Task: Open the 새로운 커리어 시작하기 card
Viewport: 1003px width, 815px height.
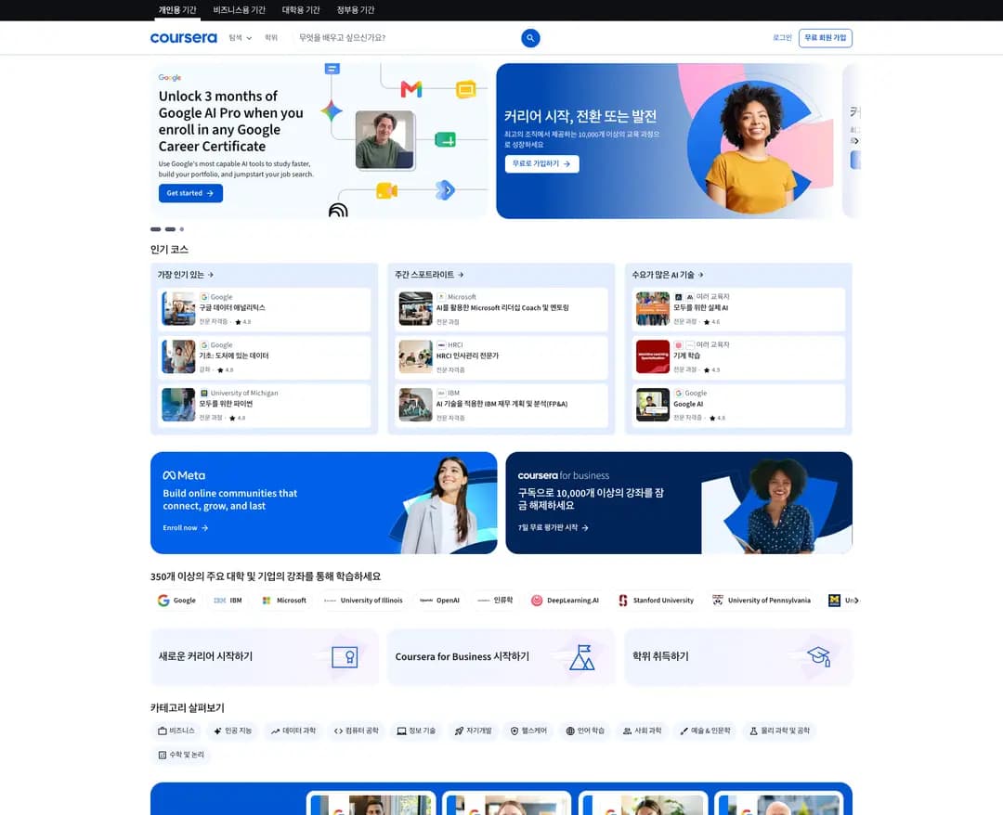Action: pos(264,657)
